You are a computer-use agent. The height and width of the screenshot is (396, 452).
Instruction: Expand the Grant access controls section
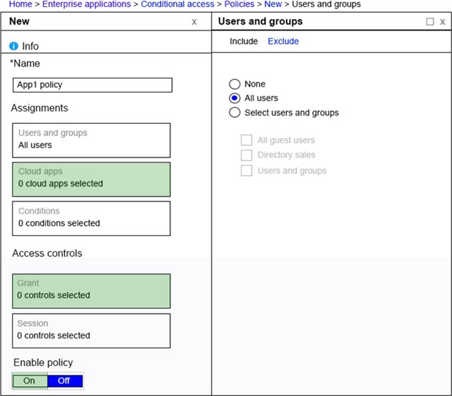(x=91, y=291)
